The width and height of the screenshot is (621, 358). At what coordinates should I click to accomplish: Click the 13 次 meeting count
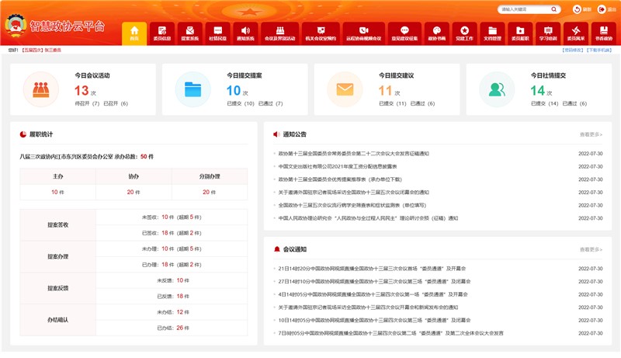coord(85,91)
